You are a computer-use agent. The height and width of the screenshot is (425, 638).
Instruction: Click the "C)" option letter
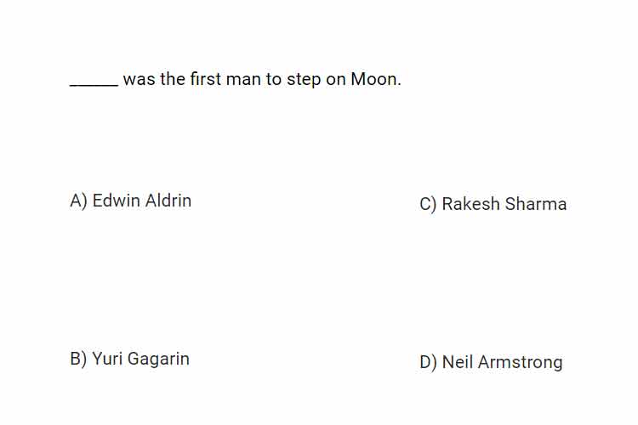pyautogui.click(x=428, y=204)
